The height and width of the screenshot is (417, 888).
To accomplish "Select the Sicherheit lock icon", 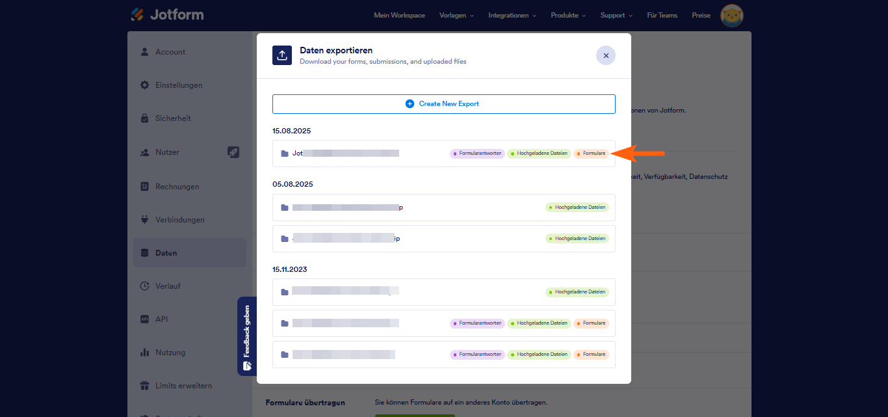I will [x=144, y=118].
